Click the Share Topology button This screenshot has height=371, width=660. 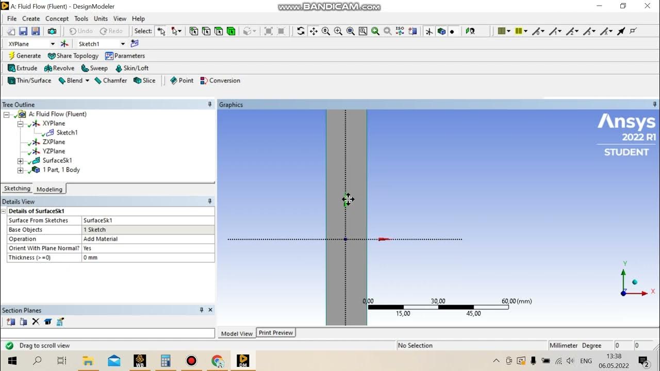coord(73,56)
